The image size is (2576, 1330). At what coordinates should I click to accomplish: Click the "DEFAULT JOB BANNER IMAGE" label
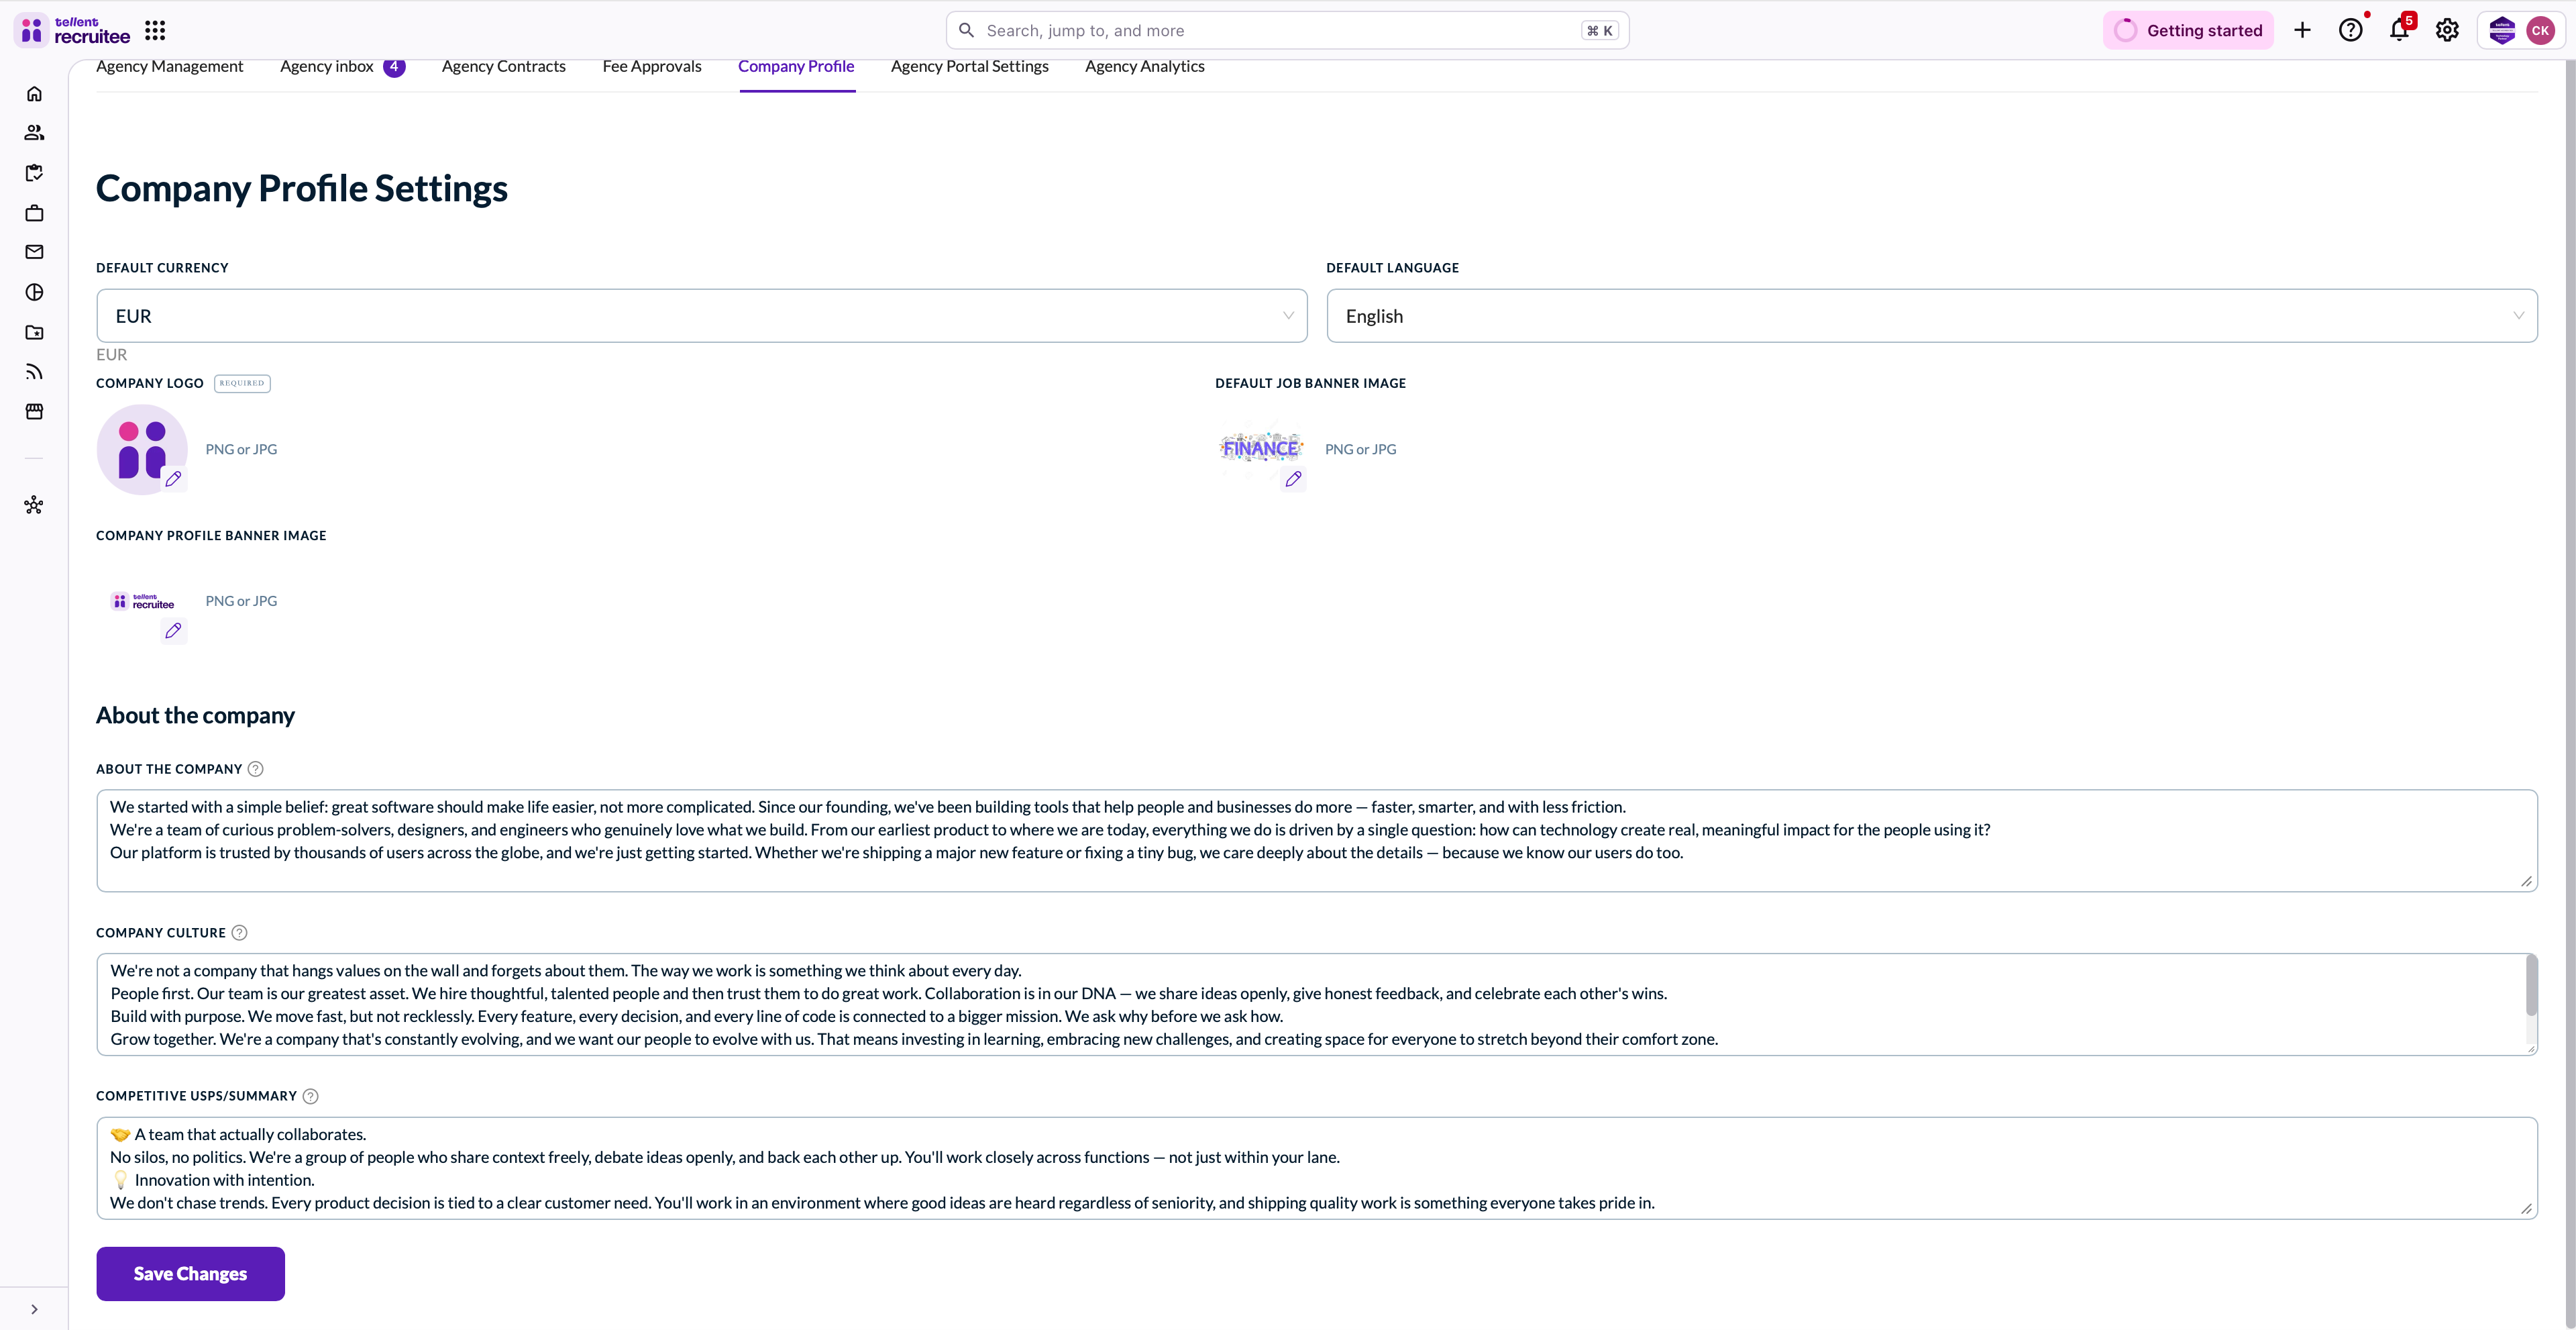[1311, 383]
